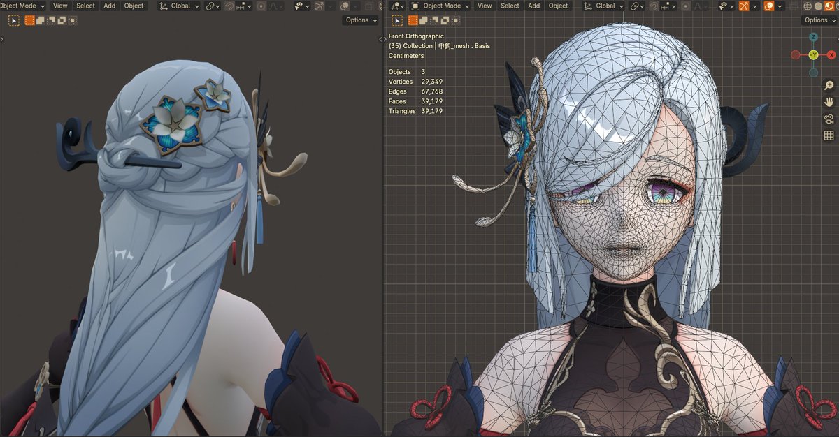Toggle gizmo display in left viewport
This screenshot has width=839, height=437.
(319, 6)
